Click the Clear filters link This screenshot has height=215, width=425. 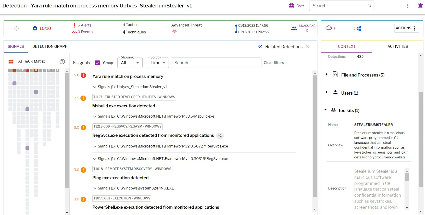(x=274, y=63)
